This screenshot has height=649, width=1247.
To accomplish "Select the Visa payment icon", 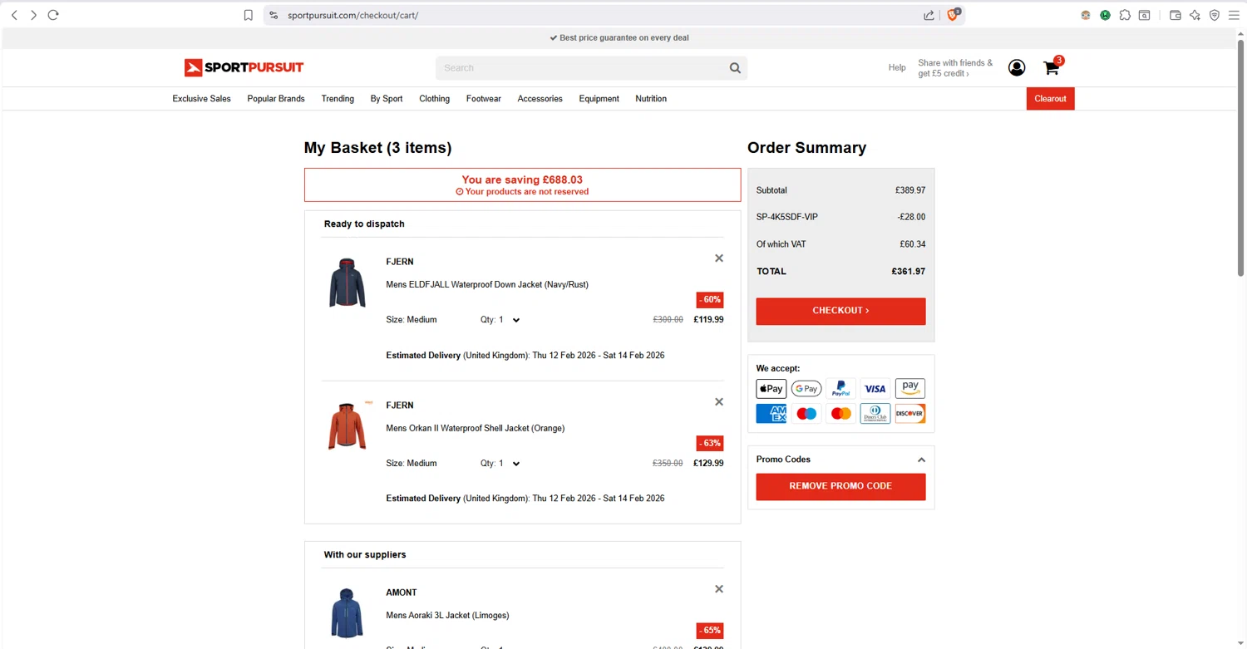I will tap(875, 389).
